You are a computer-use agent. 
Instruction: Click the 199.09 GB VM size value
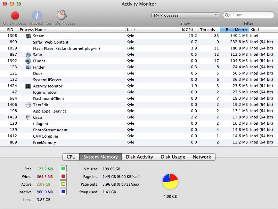click(x=111, y=169)
